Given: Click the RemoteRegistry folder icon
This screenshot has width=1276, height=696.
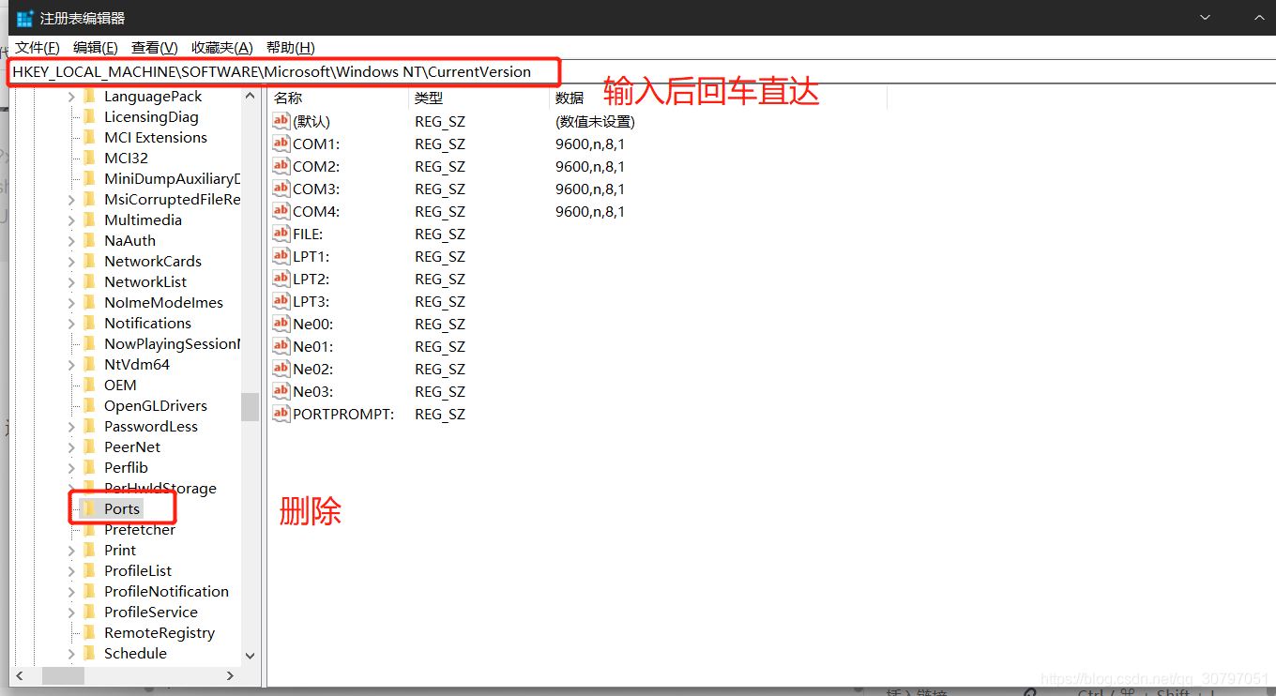Looking at the screenshot, I should [90, 632].
